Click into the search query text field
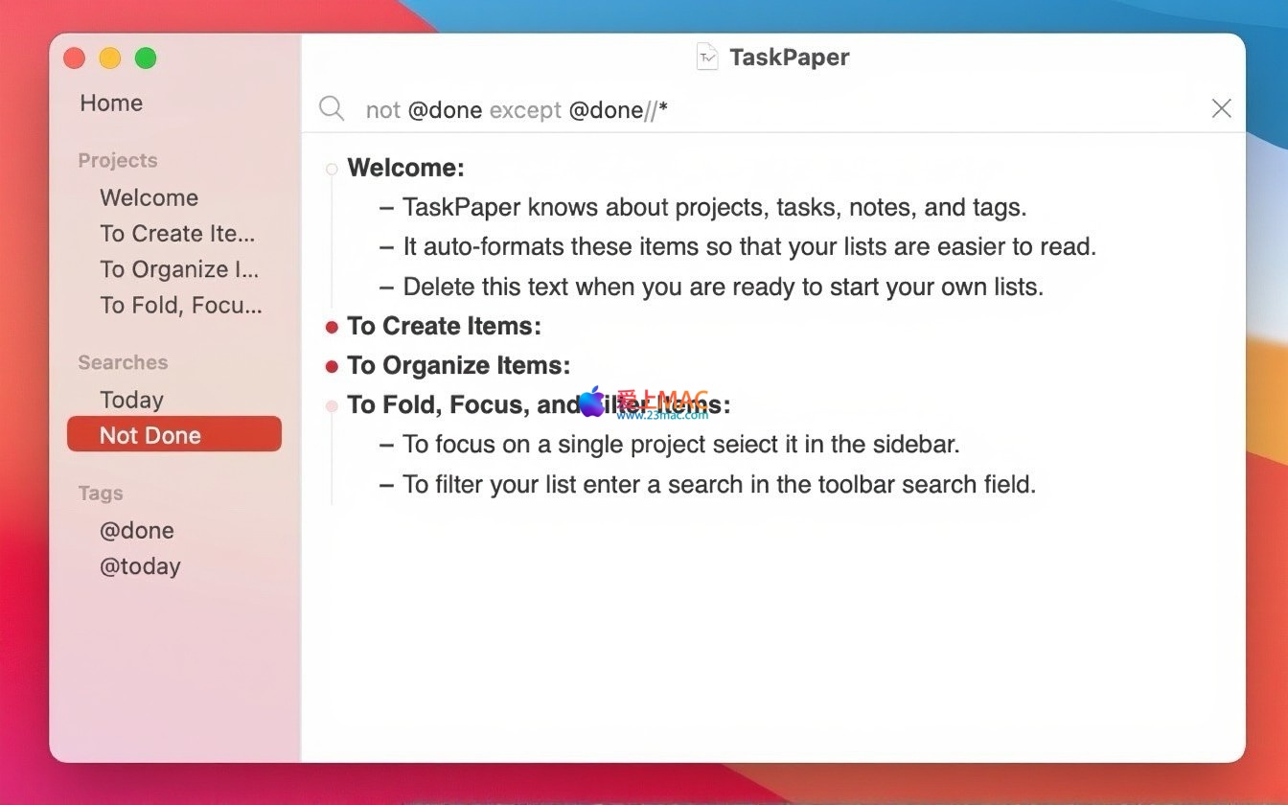The width and height of the screenshot is (1288, 805). [x=767, y=110]
